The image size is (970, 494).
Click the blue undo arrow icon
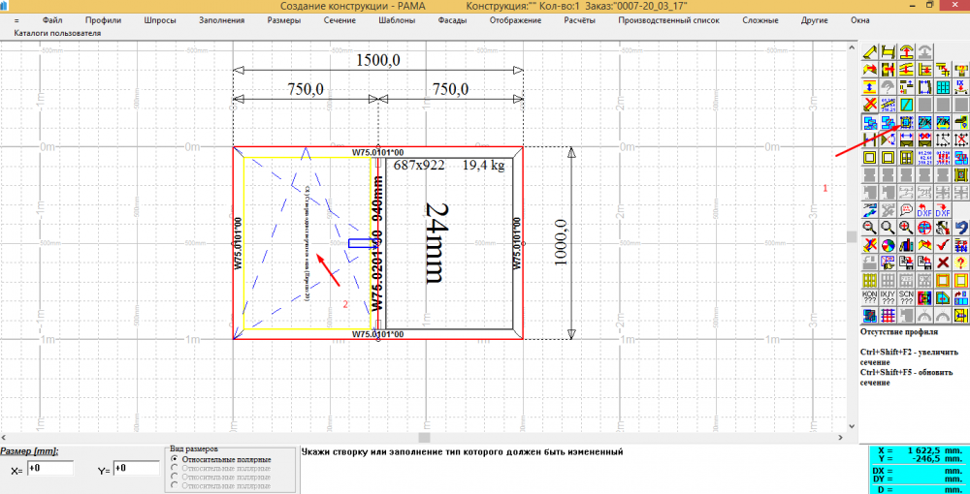point(961,227)
